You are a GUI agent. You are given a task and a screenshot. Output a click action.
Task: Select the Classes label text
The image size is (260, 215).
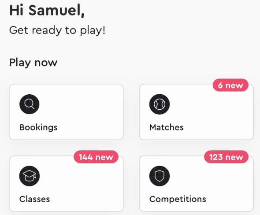[34, 199]
